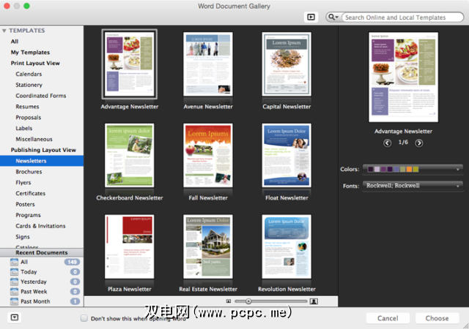Viewport: 469px width, 329px height.
Task: Open the Colors scheme dropdown
Action: (413, 170)
